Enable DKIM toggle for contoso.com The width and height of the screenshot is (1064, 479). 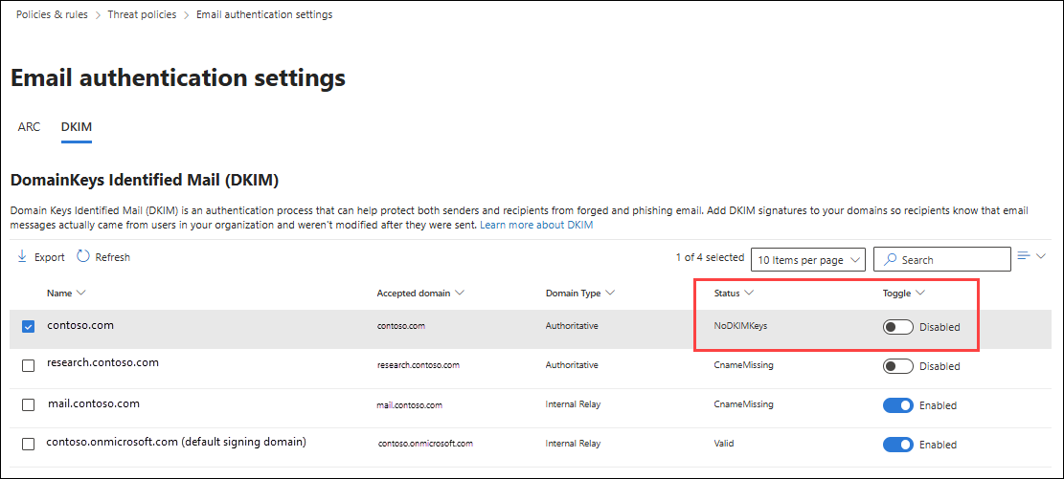(x=897, y=327)
